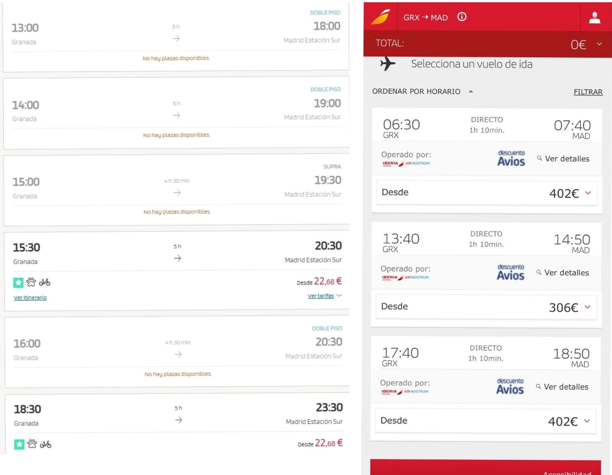Click the descuento Avios badge on 06:30 flight
This screenshot has width=612, height=475.
pyautogui.click(x=511, y=158)
